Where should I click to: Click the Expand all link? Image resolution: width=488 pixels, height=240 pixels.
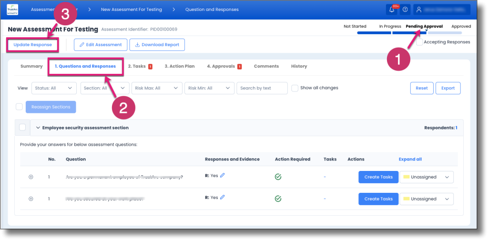[410, 159]
